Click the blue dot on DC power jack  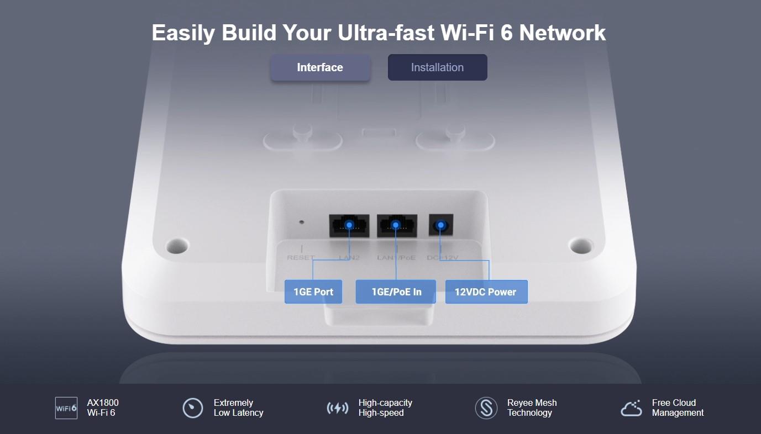440,225
